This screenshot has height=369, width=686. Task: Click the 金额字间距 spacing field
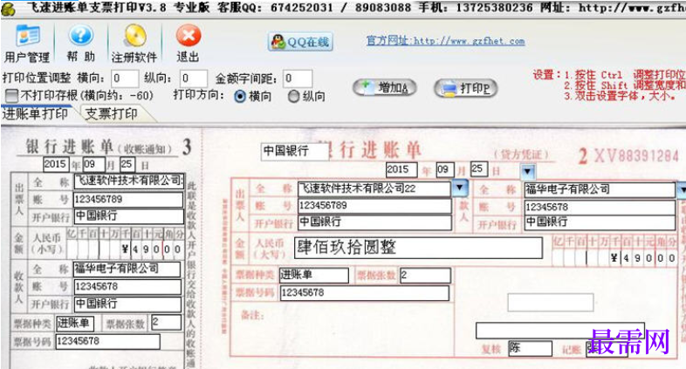(298, 79)
